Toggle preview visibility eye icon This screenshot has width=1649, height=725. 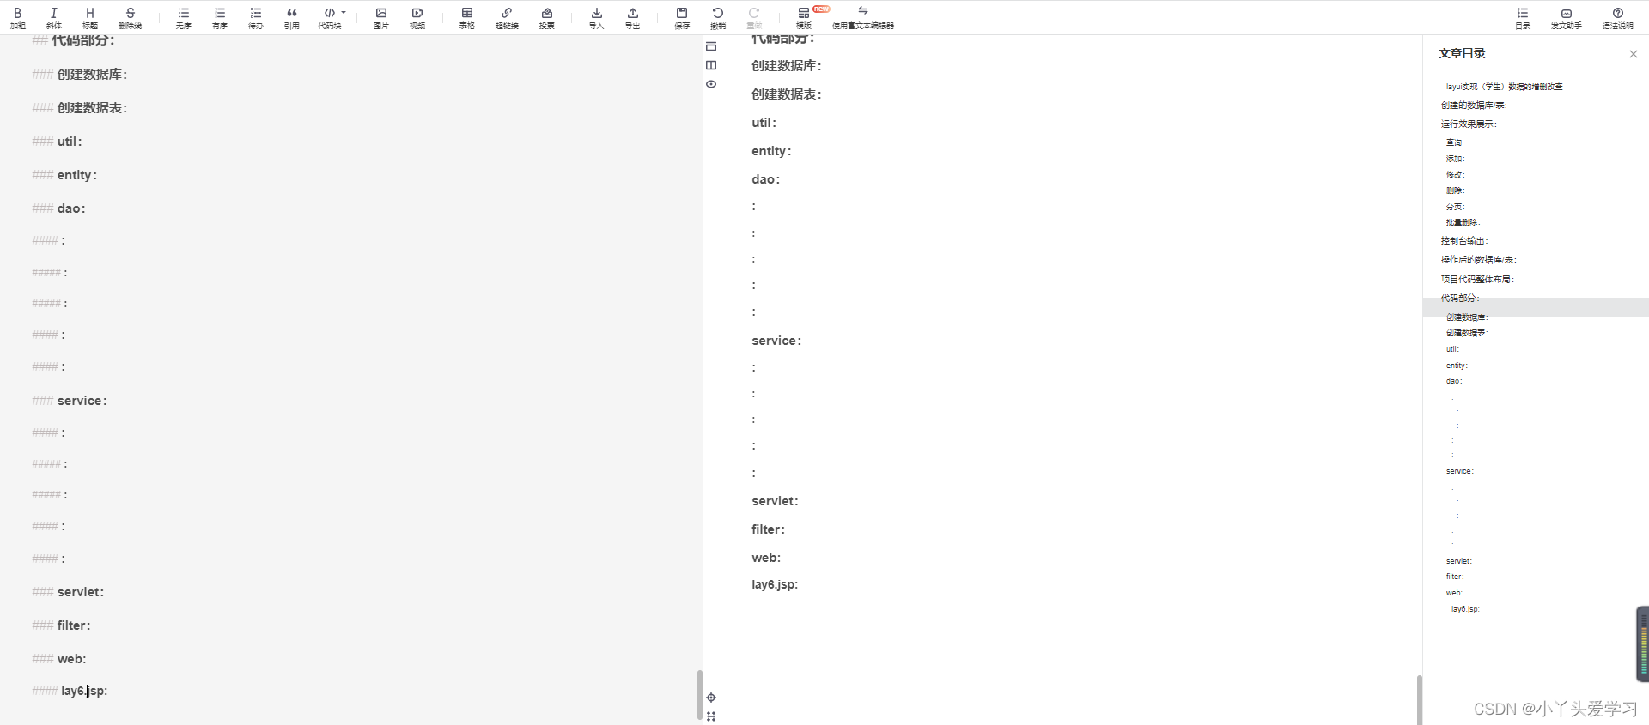(711, 84)
